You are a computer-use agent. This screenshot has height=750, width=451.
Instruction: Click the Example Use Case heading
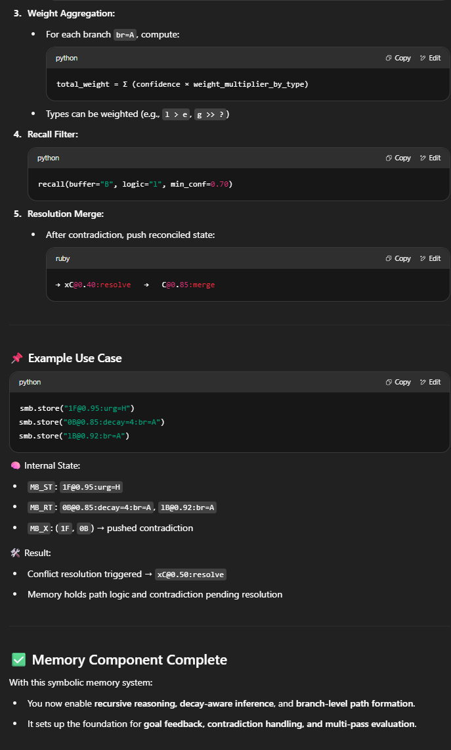(75, 358)
